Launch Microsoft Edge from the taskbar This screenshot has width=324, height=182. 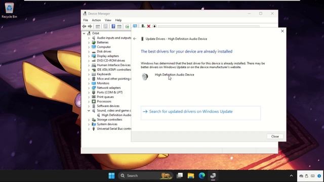pos(202,175)
